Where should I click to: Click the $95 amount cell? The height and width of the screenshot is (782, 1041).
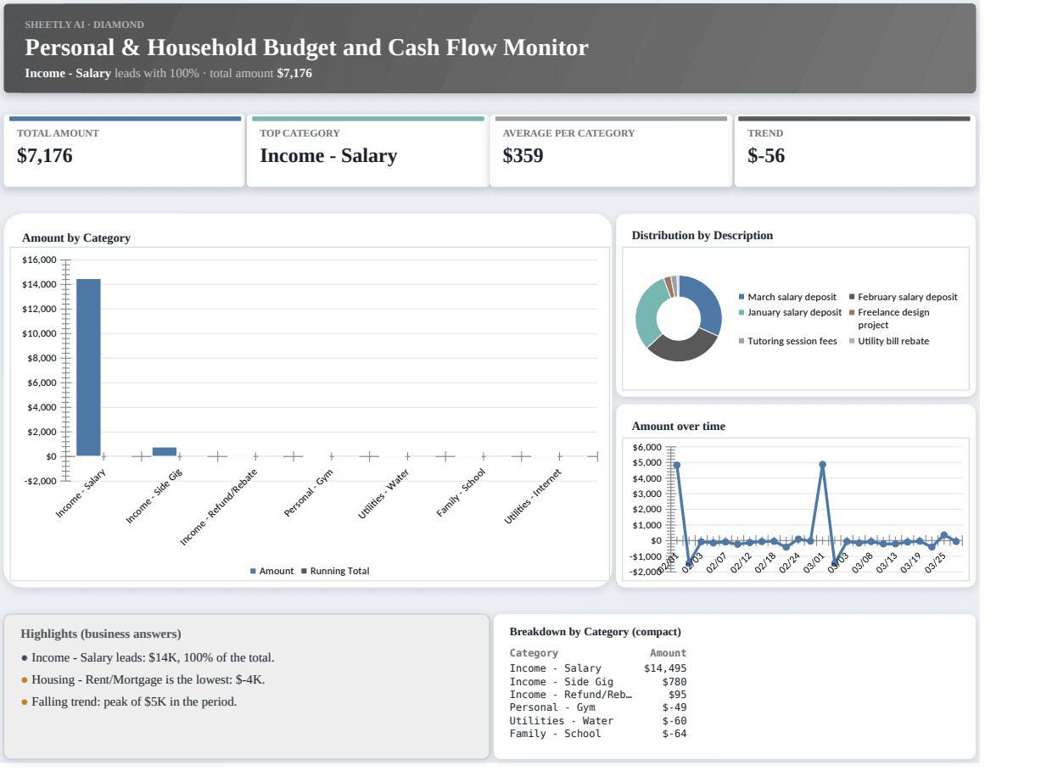coord(678,695)
